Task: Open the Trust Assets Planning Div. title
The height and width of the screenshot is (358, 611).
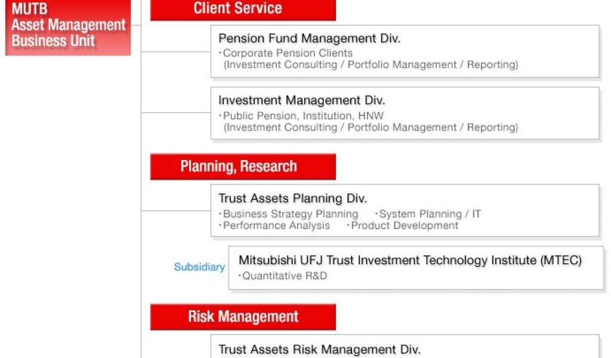Action: pyautogui.click(x=292, y=199)
